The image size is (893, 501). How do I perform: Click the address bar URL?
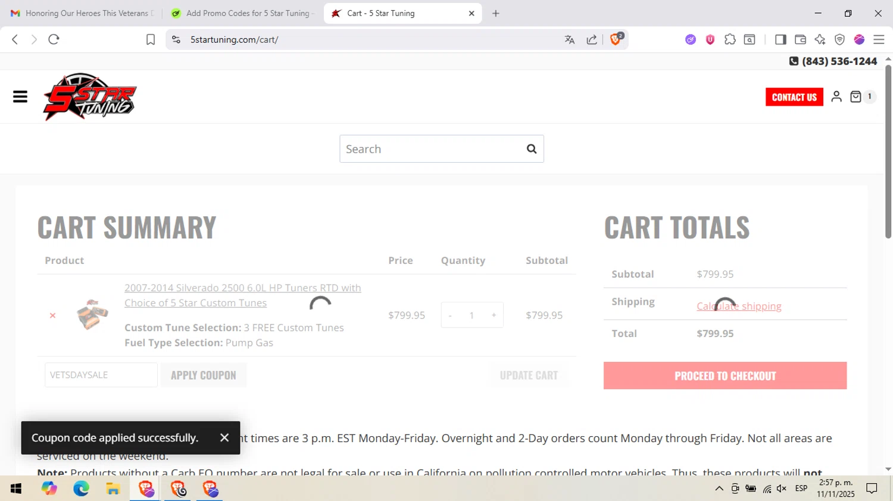235,39
